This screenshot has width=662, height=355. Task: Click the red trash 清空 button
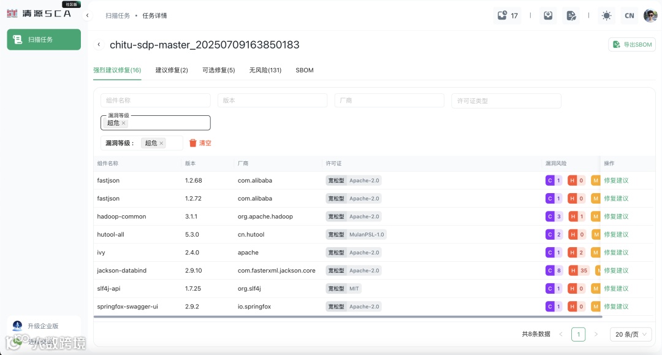(200, 143)
